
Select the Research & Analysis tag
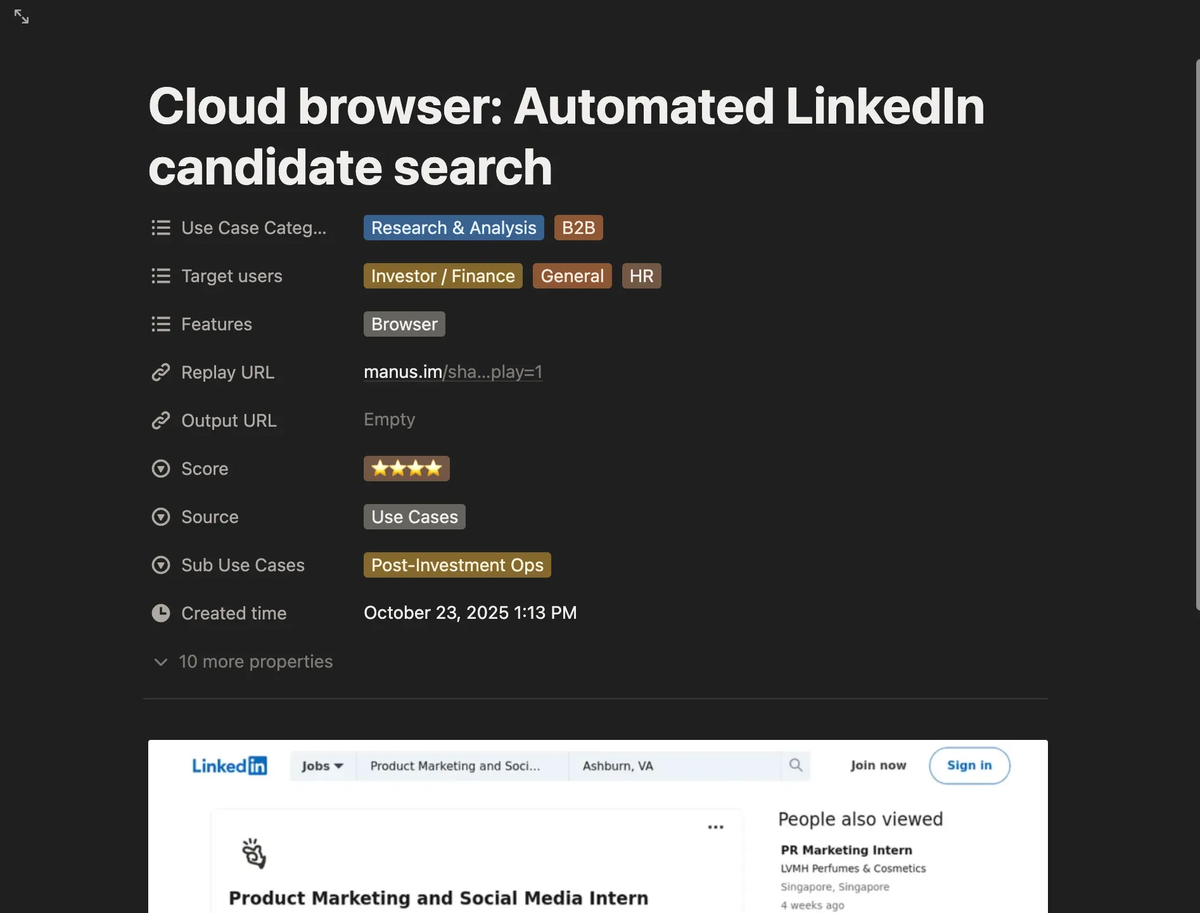click(454, 228)
